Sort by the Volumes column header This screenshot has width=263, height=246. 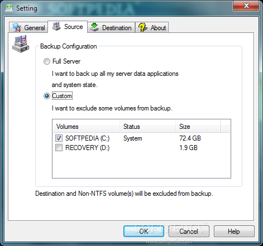point(86,127)
